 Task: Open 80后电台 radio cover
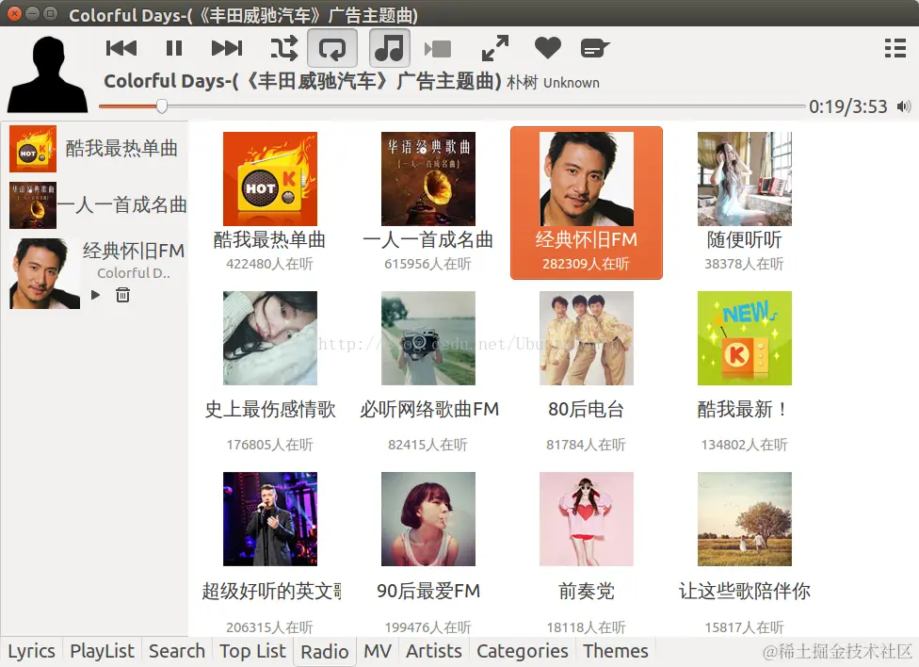point(586,338)
